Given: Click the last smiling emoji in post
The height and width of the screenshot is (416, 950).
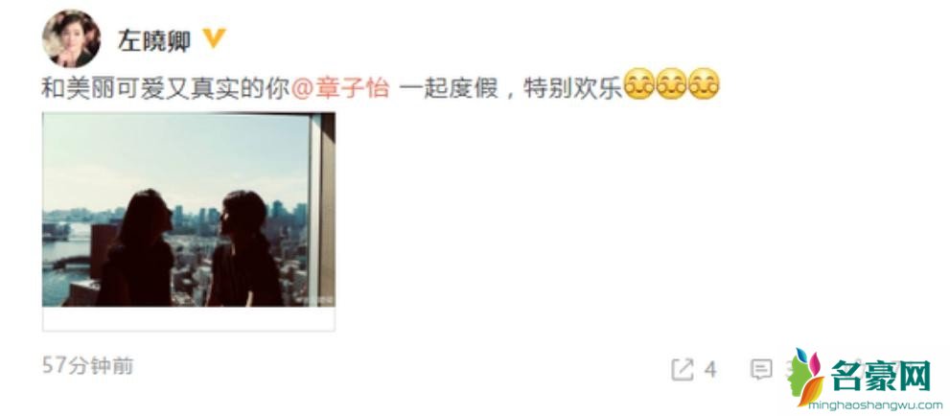Looking at the screenshot, I should pyautogui.click(x=704, y=84).
